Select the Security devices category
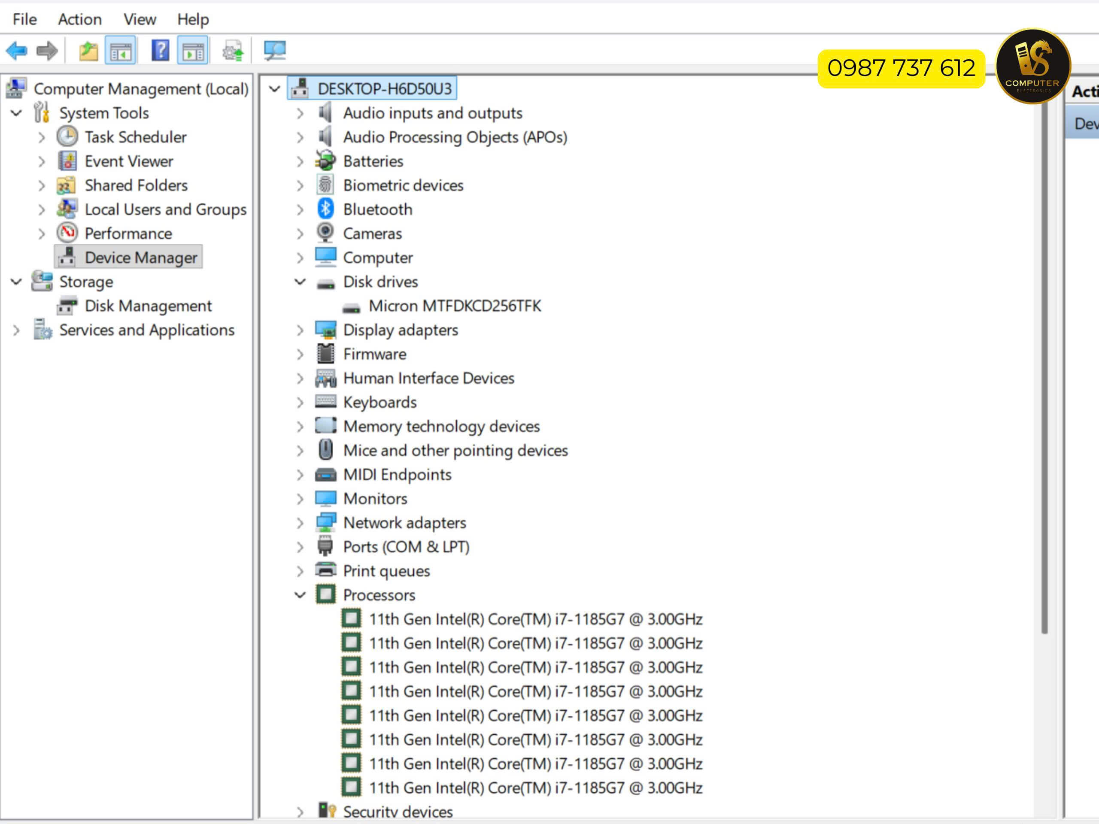 (398, 812)
